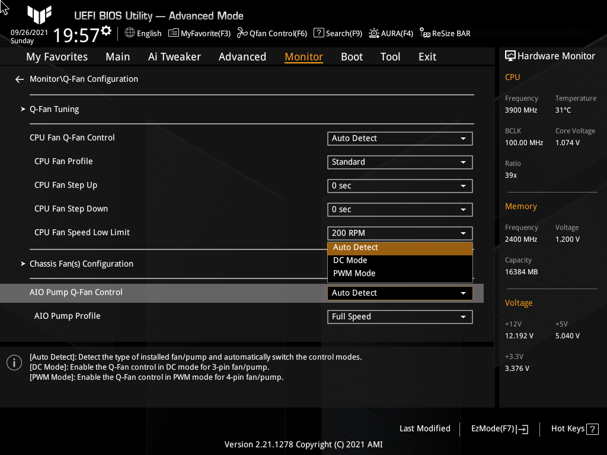
Task: Click the EzMode(F7) button
Action: [x=499, y=428]
